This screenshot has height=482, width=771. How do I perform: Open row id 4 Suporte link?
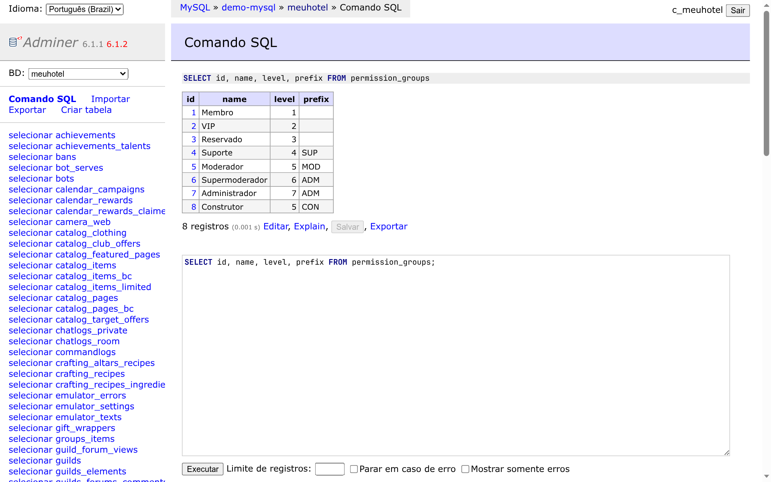click(x=194, y=153)
